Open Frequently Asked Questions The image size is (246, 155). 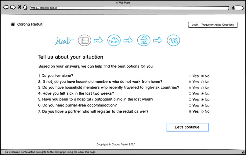218,25
